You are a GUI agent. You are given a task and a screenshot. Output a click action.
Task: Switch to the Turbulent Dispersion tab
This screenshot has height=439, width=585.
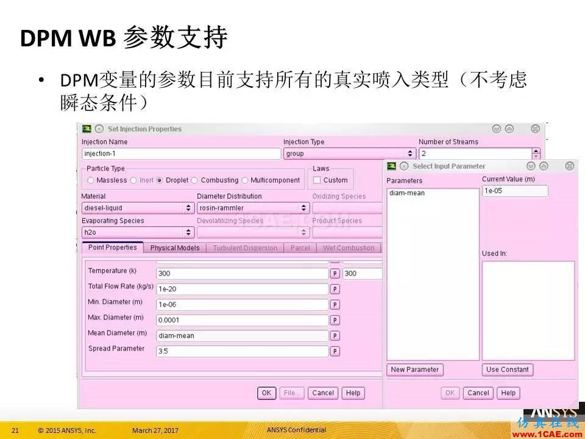tap(245, 248)
